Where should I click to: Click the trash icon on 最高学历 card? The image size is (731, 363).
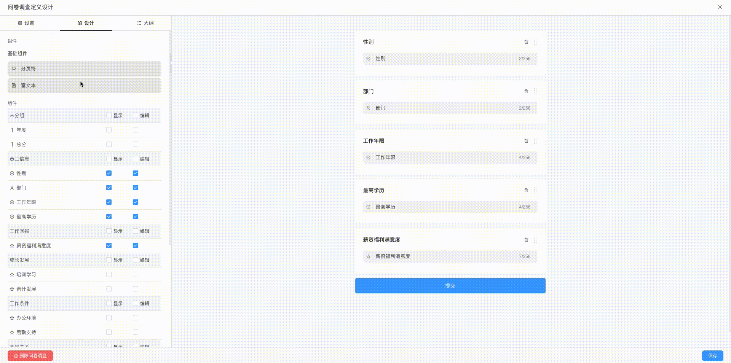click(x=526, y=190)
